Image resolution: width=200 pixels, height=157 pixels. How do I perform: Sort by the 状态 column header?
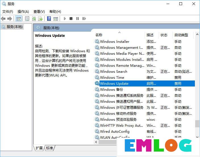[165, 35]
